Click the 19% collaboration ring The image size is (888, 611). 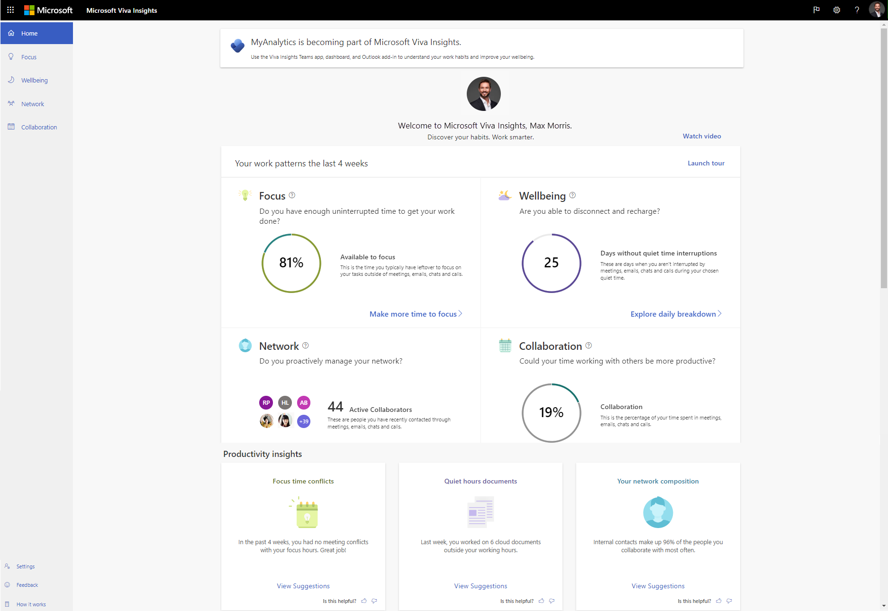click(x=552, y=413)
